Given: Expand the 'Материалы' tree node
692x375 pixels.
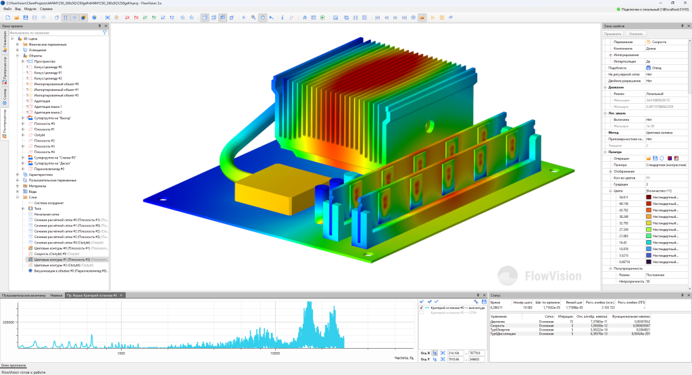Looking at the screenshot, I should (x=18, y=186).
